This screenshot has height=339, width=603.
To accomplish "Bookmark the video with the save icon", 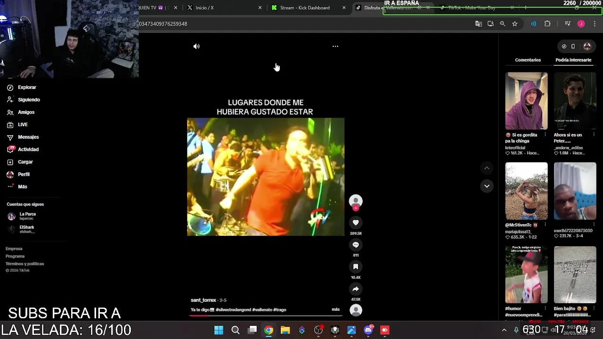I will coord(356,266).
